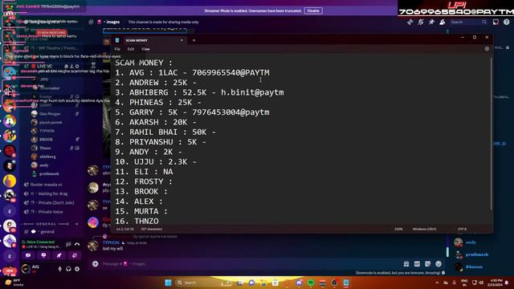Viewport: 514px width, 289px height.
Task: Click line 1 AVG entry in Notepad
Action: [x=192, y=72]
